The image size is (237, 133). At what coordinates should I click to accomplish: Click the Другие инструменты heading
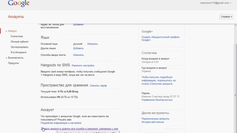pyautogui.click(x=155, y=113)
